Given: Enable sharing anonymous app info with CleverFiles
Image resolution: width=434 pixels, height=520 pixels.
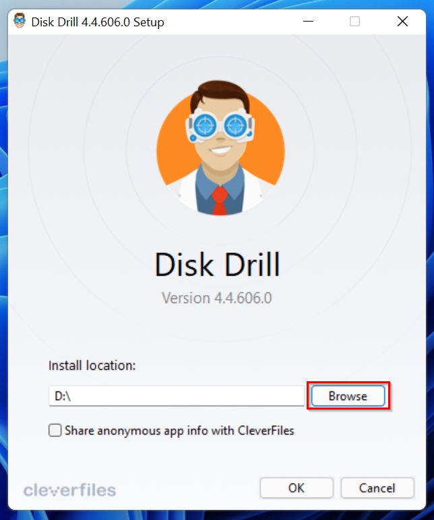Looking at the screenshot, I should 55,430.
